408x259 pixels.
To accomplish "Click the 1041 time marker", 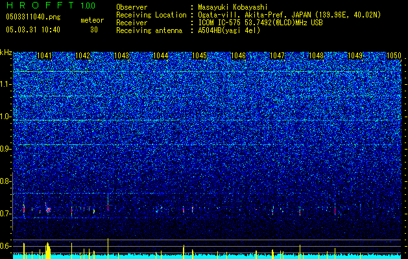I will pos(44,56).
